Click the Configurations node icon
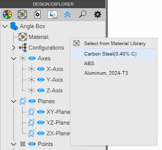The height and width of the screenshot is (150, 162). pos(23,47)
